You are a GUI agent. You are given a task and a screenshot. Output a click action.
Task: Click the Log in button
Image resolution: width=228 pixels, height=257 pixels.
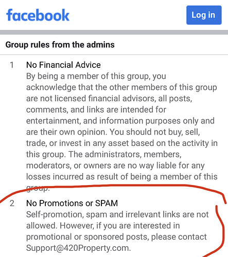204,15
